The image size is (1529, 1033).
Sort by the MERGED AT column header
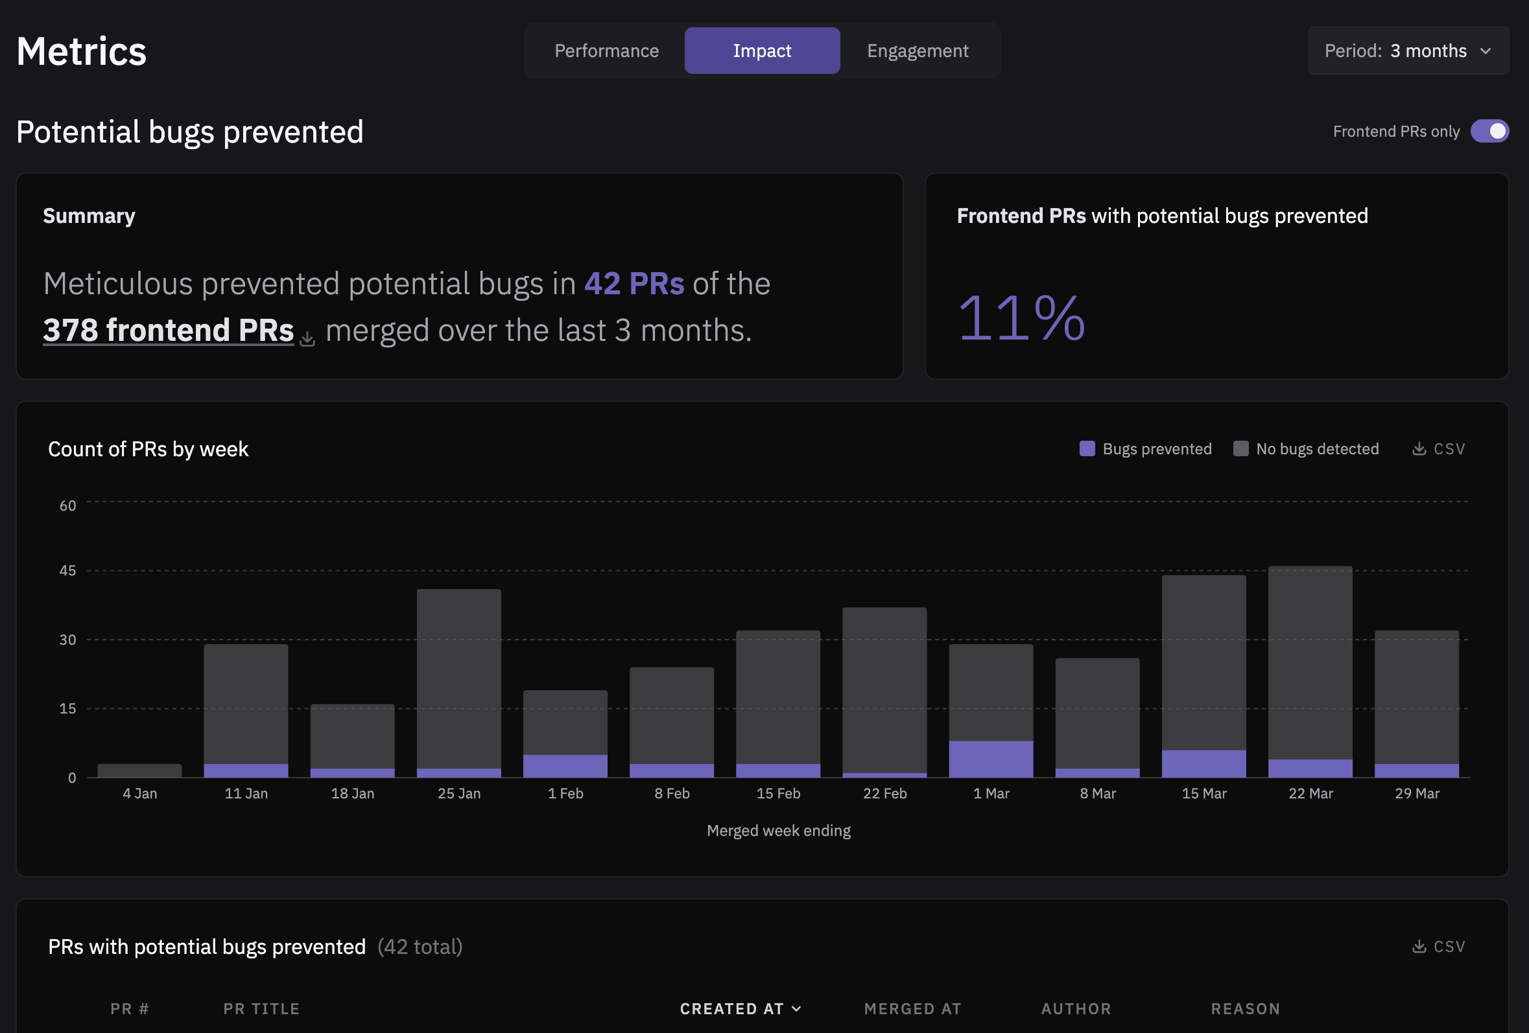912,1008
